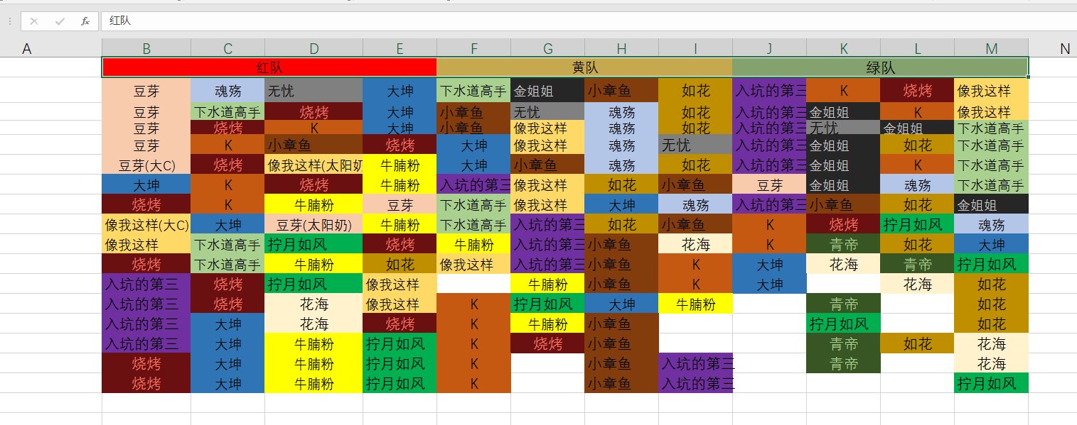Select a green 柠月如风 cell in column D

314,245
